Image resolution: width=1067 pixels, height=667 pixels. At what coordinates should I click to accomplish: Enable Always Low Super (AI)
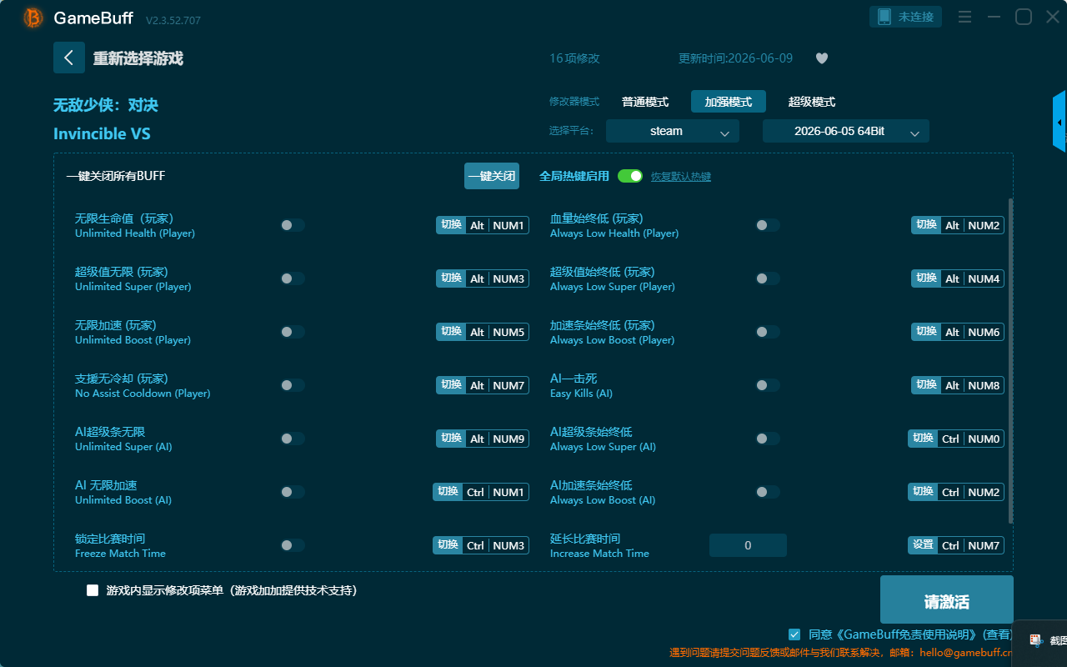pyautogui.click(x=768, y=439)
